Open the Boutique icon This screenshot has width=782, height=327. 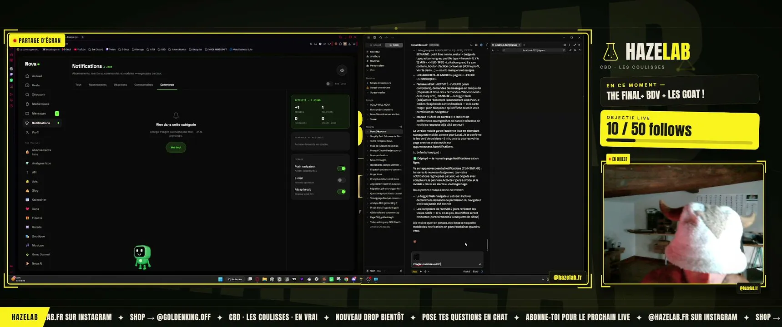[x=27, y=236]
